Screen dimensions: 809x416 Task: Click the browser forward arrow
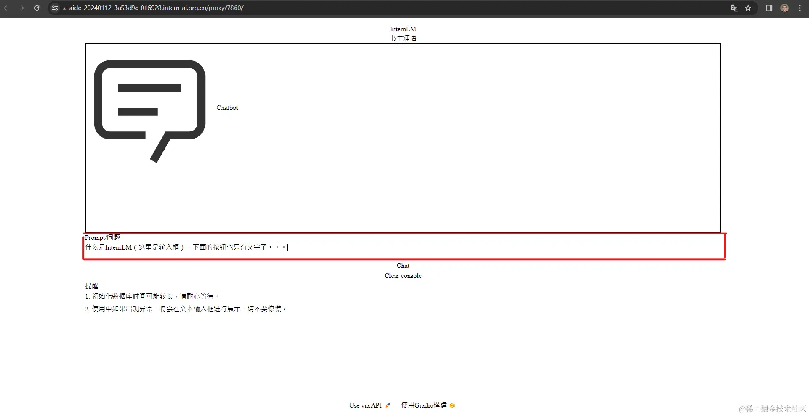pos(22,8)
